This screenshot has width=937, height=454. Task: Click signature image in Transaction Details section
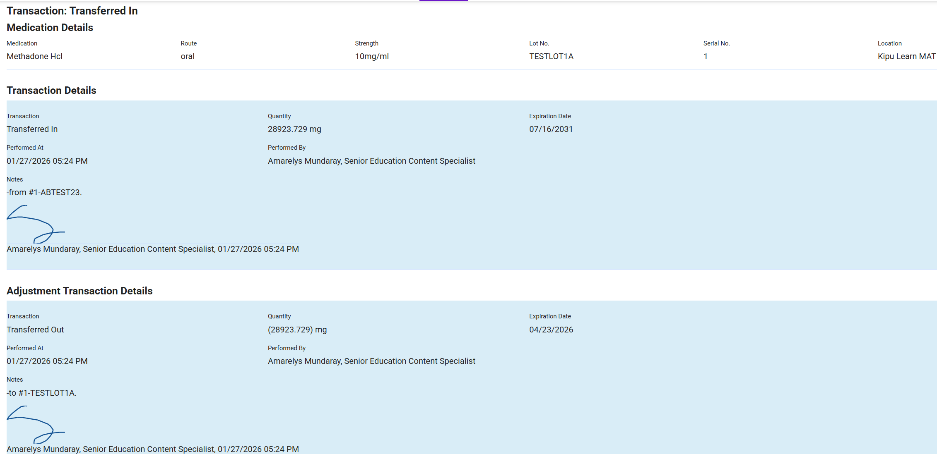tap(36, 224)
